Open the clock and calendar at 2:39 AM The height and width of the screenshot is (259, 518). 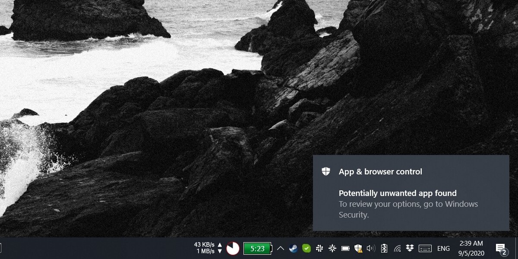[471, 248]
